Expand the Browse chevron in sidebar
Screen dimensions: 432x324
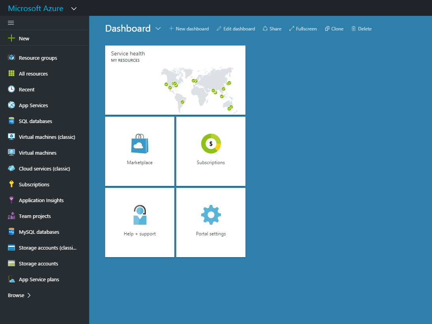tap(29, 296)
